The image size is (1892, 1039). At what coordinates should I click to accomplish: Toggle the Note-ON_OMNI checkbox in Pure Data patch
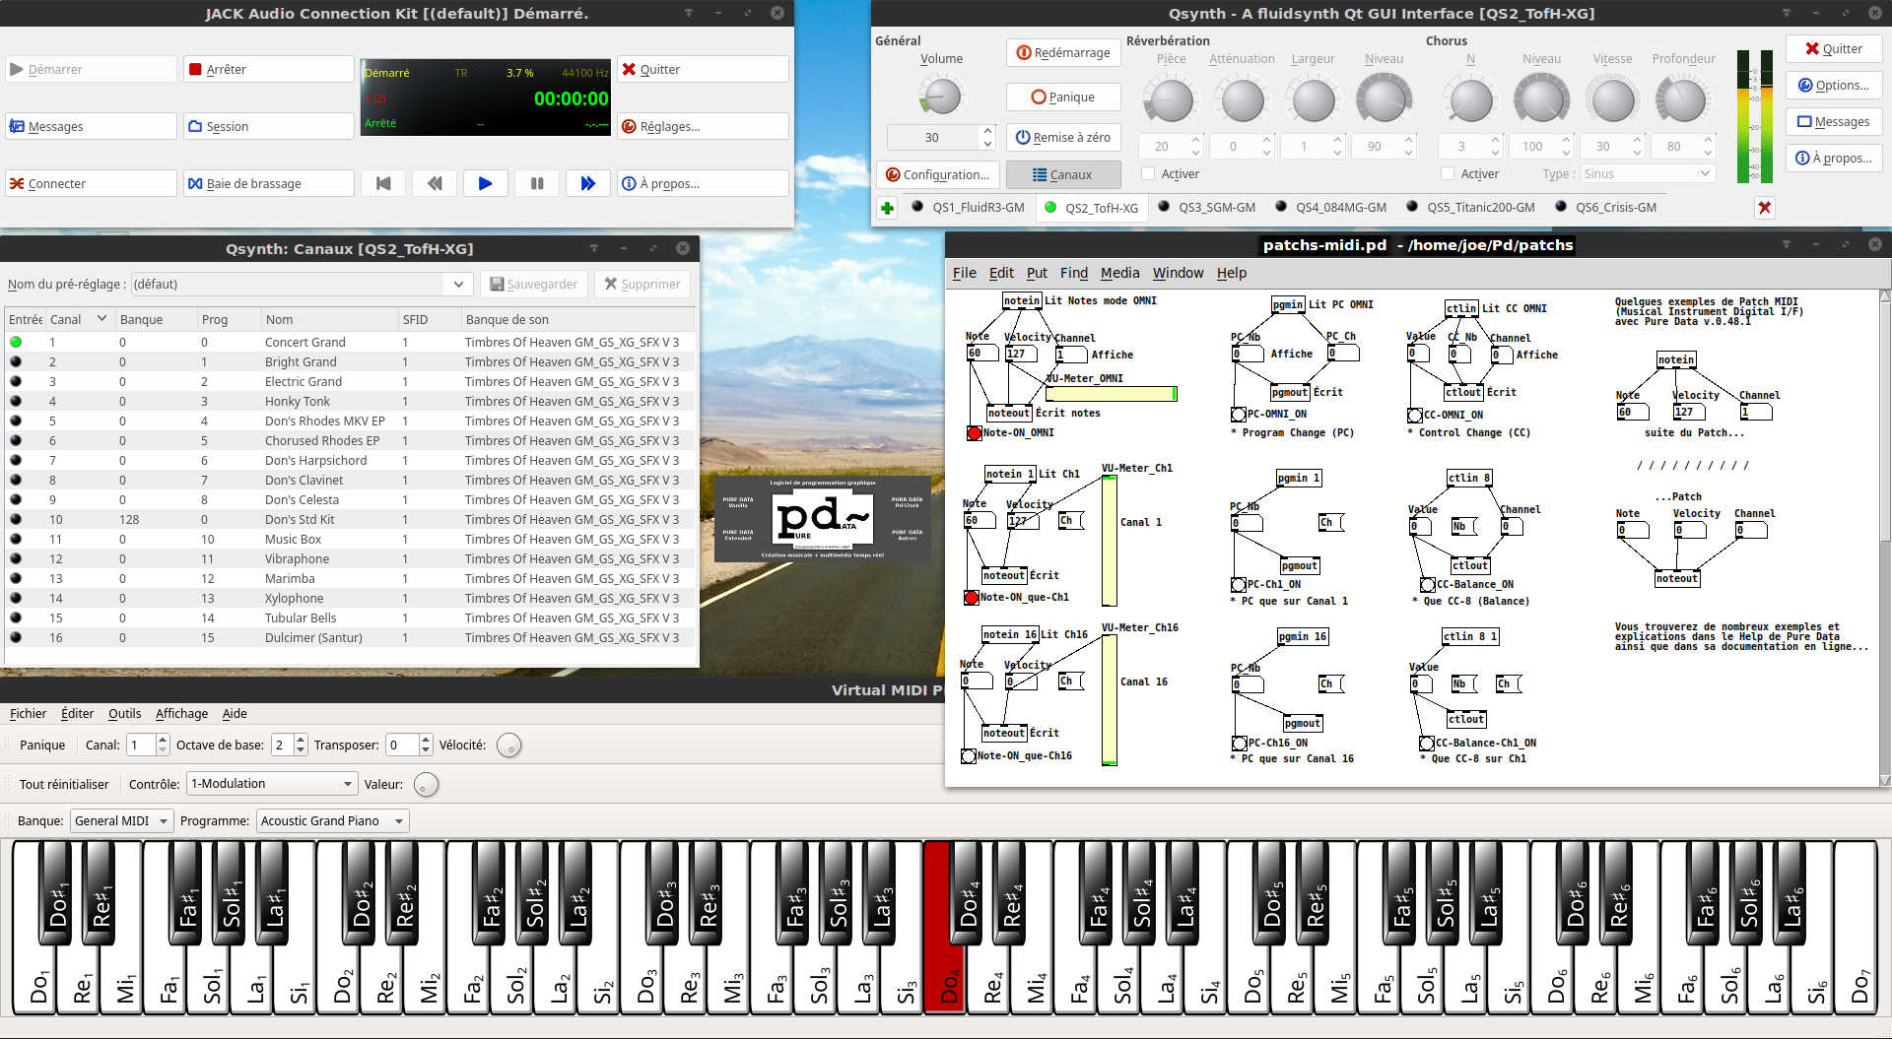tap(974, 432)
